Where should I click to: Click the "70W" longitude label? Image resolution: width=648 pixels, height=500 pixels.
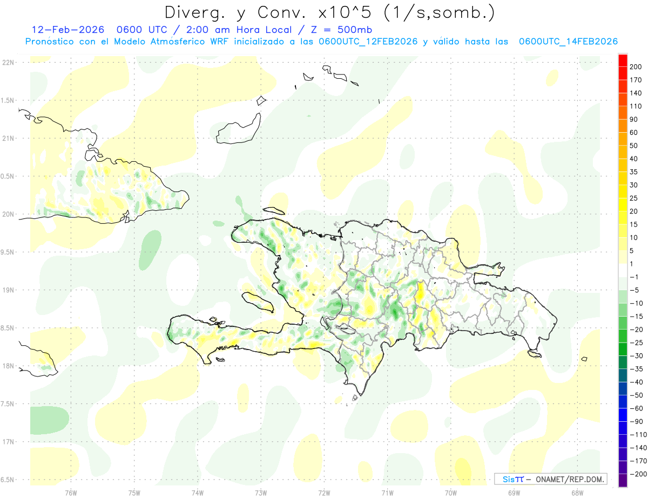[x=451, y=492]
